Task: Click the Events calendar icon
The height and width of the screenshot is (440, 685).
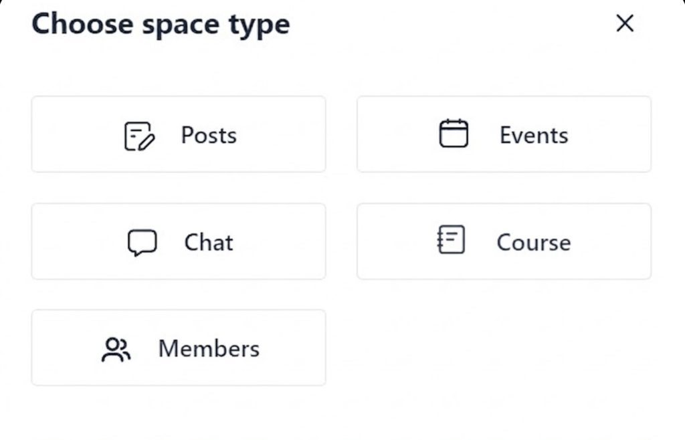Action: [x=455, y=133]
